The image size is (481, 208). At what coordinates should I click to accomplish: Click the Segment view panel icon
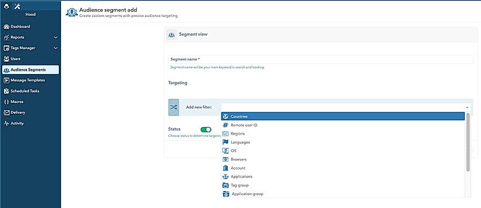click(x=171, y=34)
